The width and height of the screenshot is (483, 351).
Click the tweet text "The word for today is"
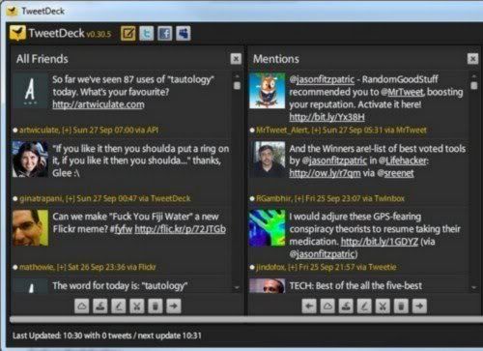click(120, 286)
